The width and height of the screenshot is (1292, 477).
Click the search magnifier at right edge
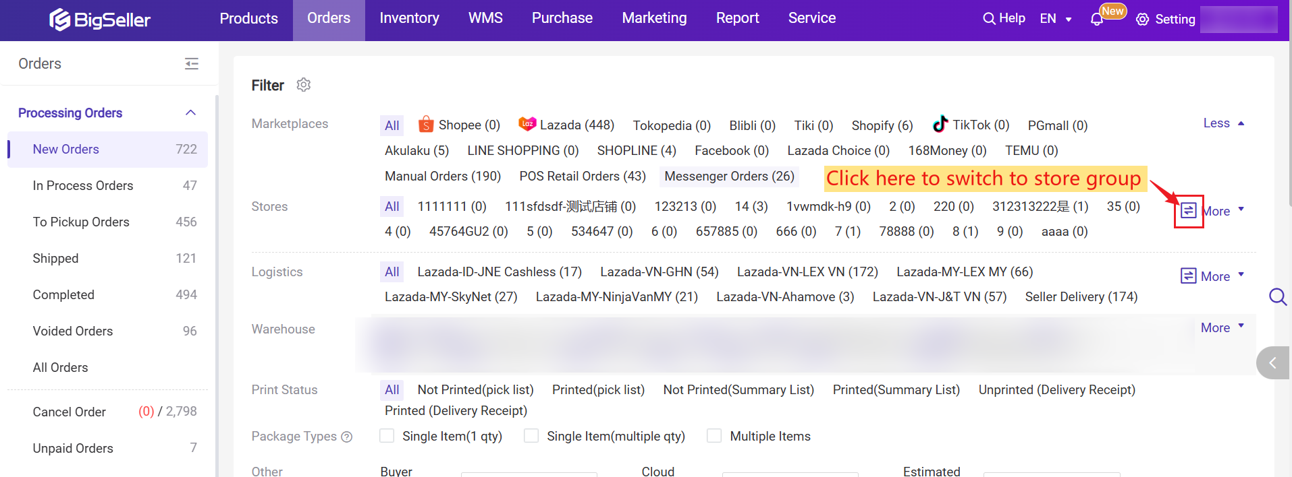(1278, 296)
